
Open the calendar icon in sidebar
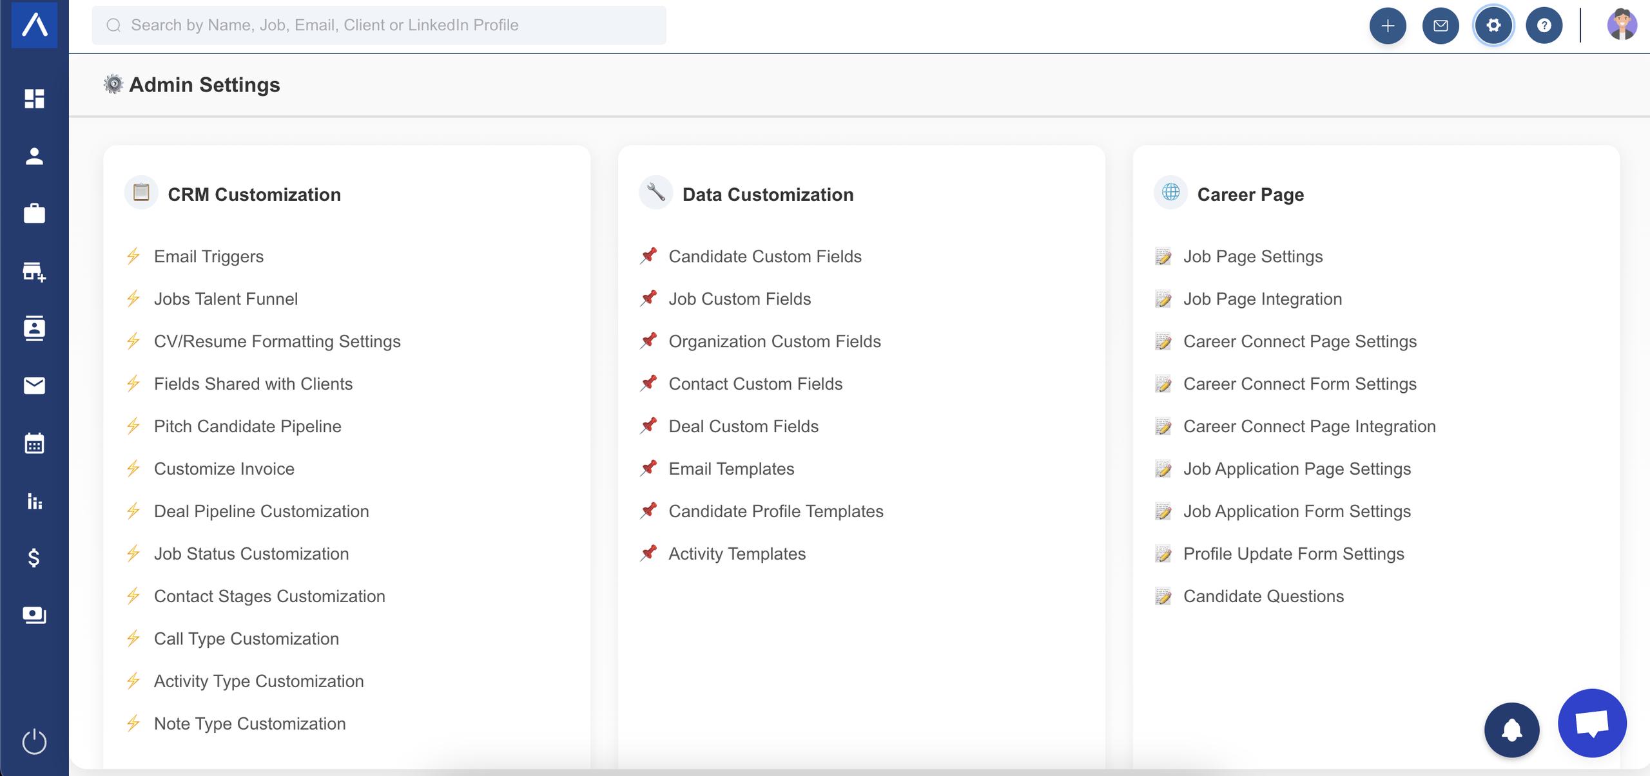click(34, 443)
